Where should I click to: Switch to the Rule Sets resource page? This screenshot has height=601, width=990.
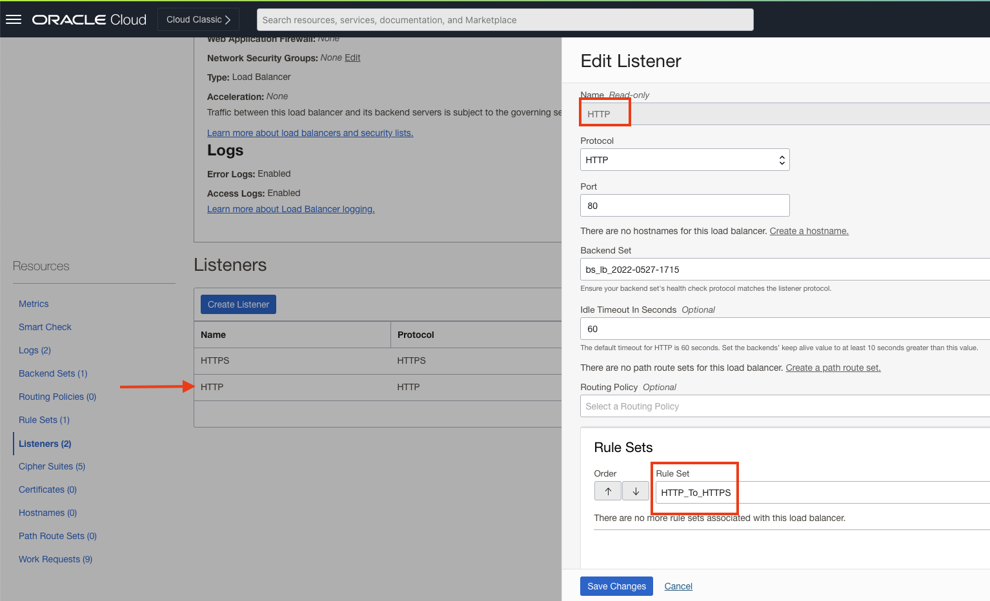[44, 420]
